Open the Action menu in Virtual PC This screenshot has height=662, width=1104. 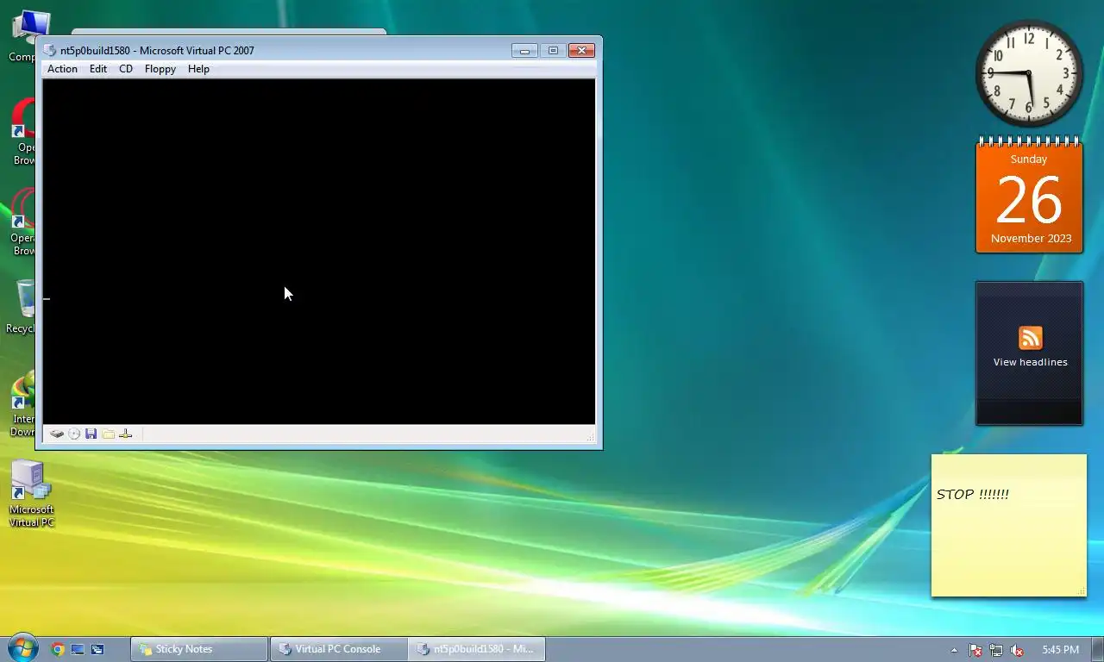[62, 69]
